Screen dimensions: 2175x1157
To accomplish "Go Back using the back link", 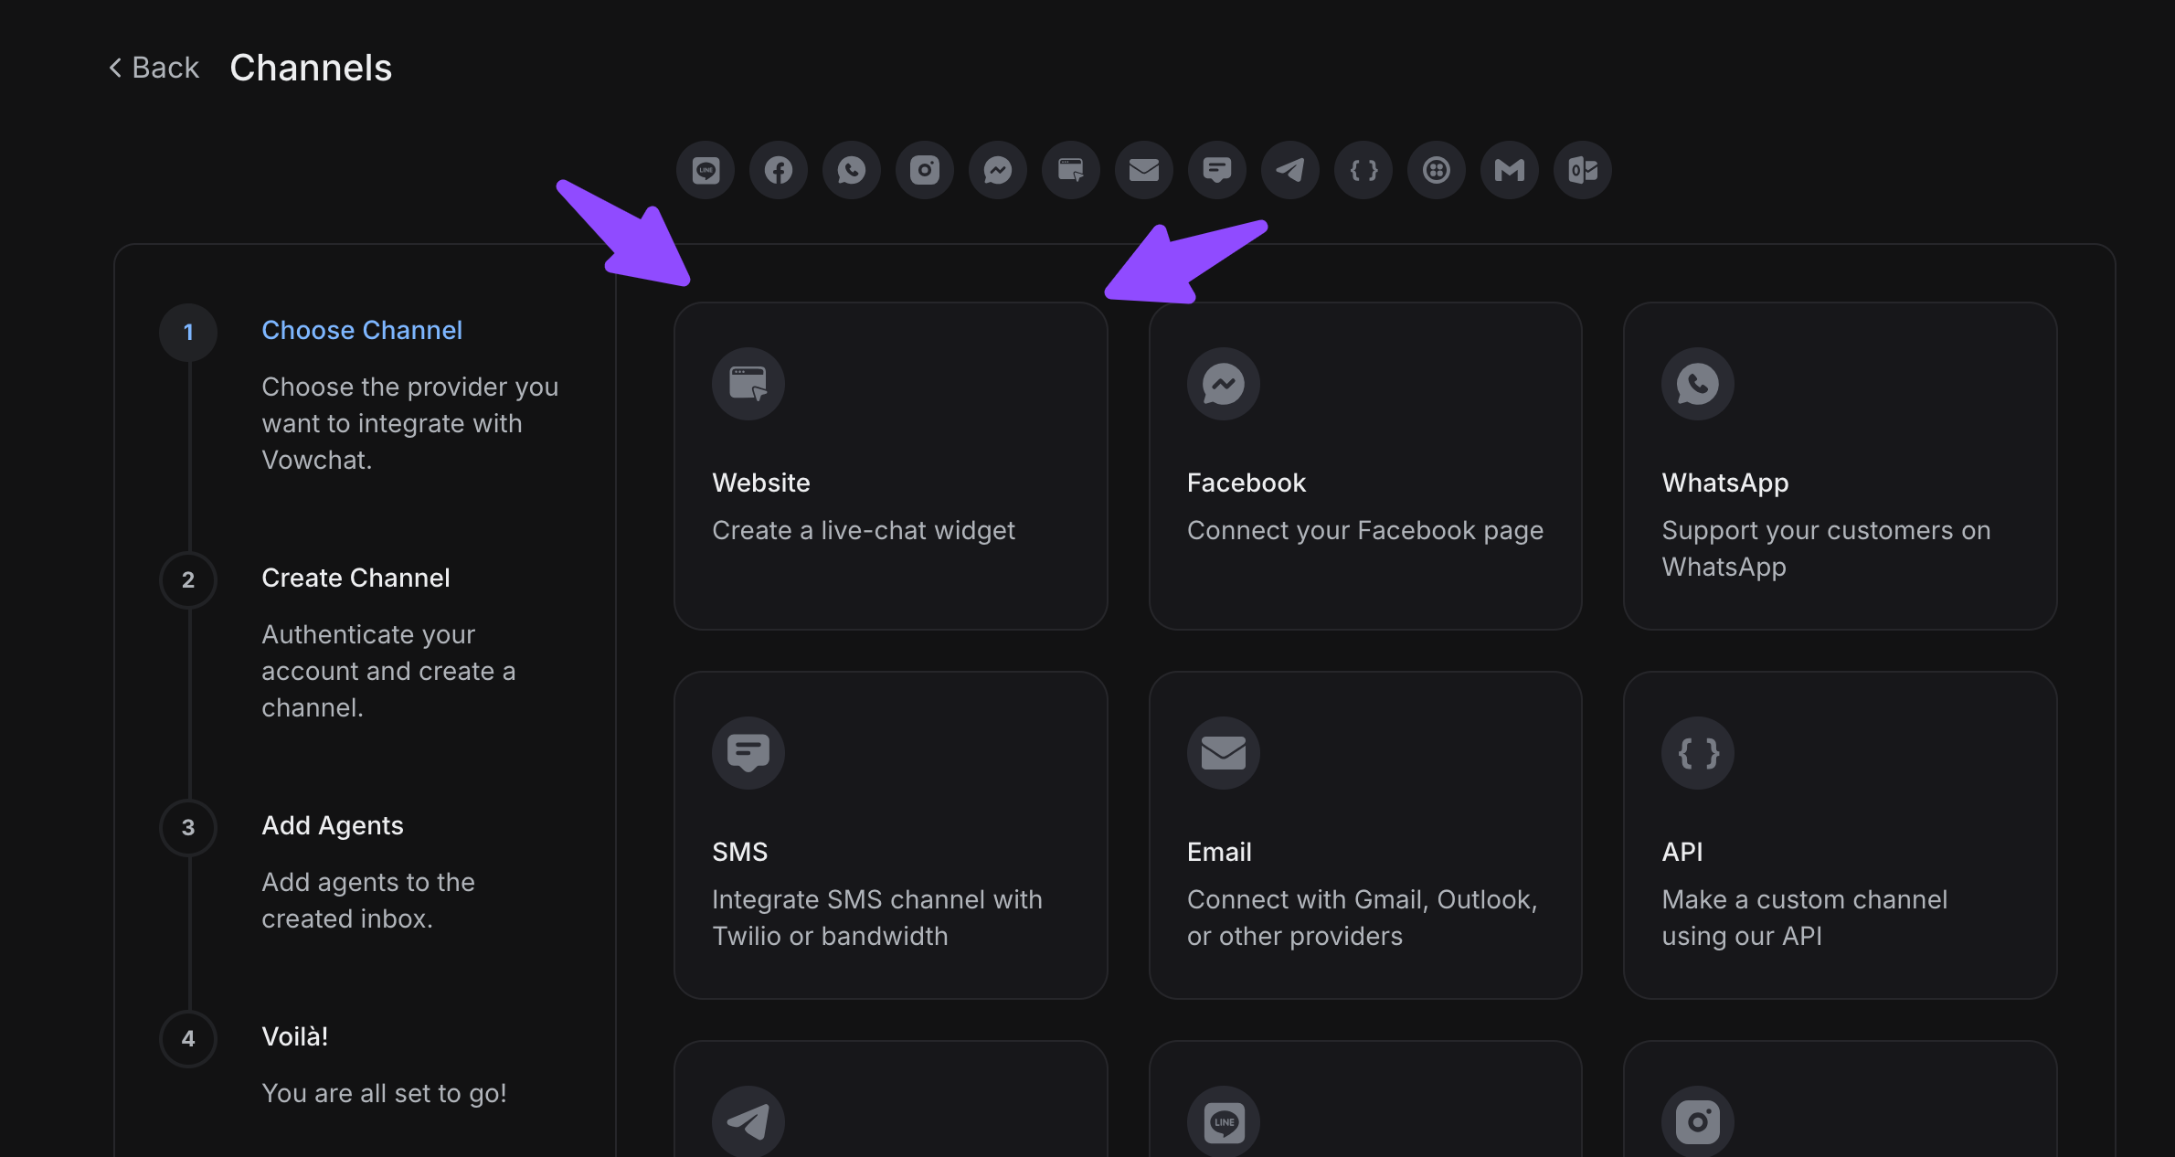I will click(x=154, y=68).
